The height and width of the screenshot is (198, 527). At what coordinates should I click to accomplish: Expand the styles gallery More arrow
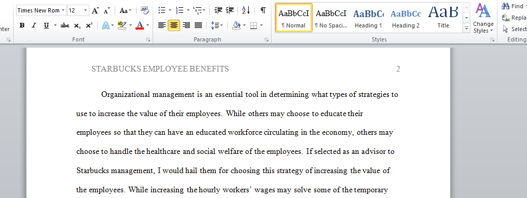pyautogui.click(x=466, y=29)
